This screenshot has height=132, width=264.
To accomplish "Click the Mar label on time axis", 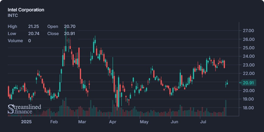I will pyautogui.click(x=82, y=122).
